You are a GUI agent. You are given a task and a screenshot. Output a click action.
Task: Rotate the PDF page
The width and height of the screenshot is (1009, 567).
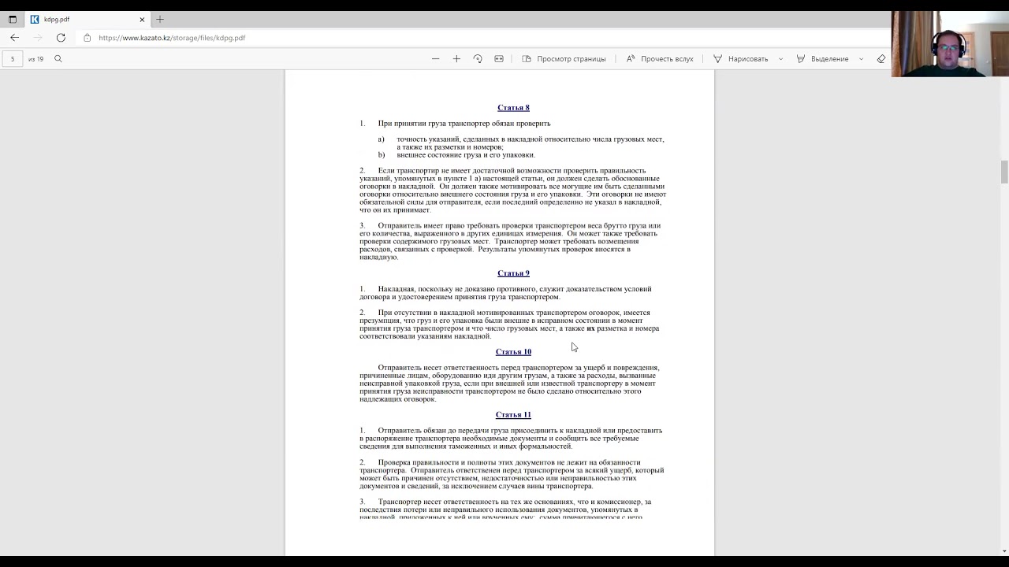[x=478, y=59]
